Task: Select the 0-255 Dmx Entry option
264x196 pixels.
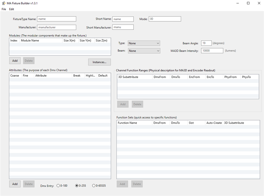Action: 81,185
